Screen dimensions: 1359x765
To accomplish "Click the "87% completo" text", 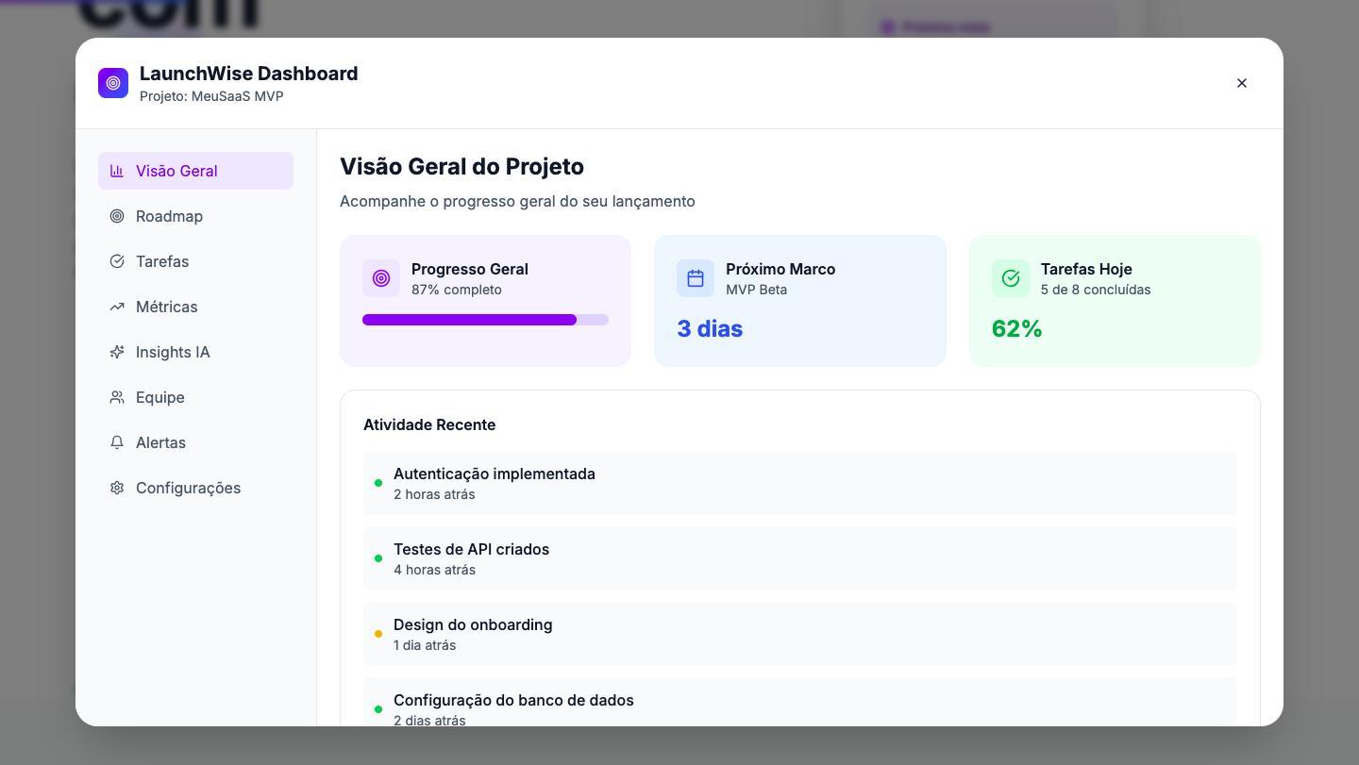I will click(457, 290).
